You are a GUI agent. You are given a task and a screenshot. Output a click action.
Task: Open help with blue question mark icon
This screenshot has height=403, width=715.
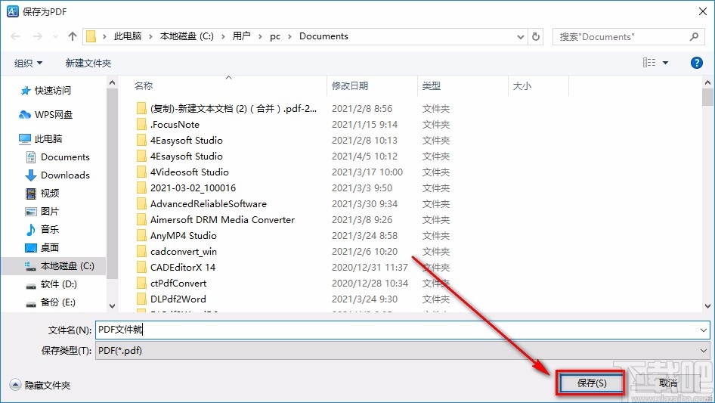click(x=696, y=63)
